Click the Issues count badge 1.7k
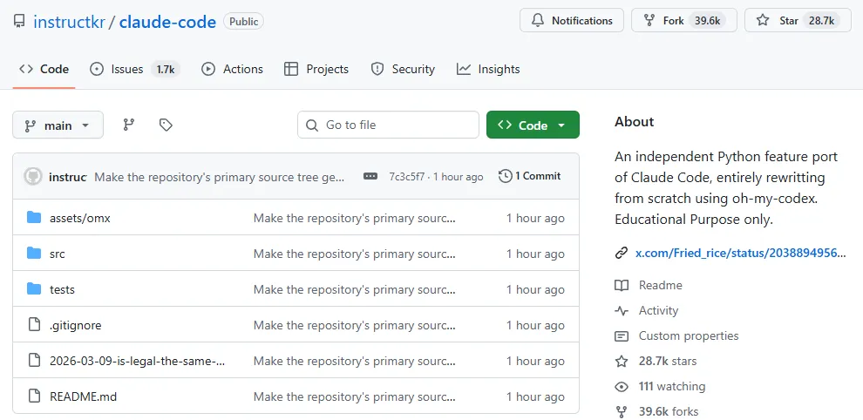863x420 pixels. [x=165, y=70]
